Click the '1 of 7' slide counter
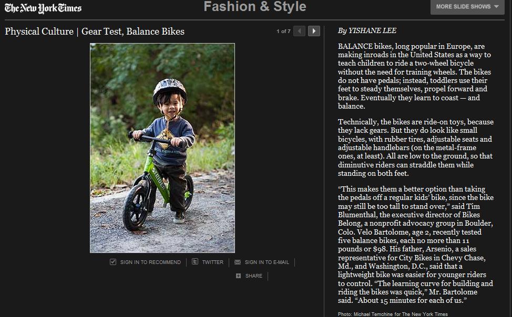This screenshot has width=512, height=317. 283,31
